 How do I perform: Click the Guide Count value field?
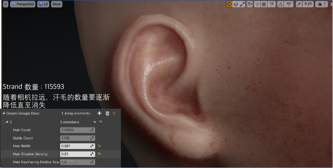coord(77,138)
